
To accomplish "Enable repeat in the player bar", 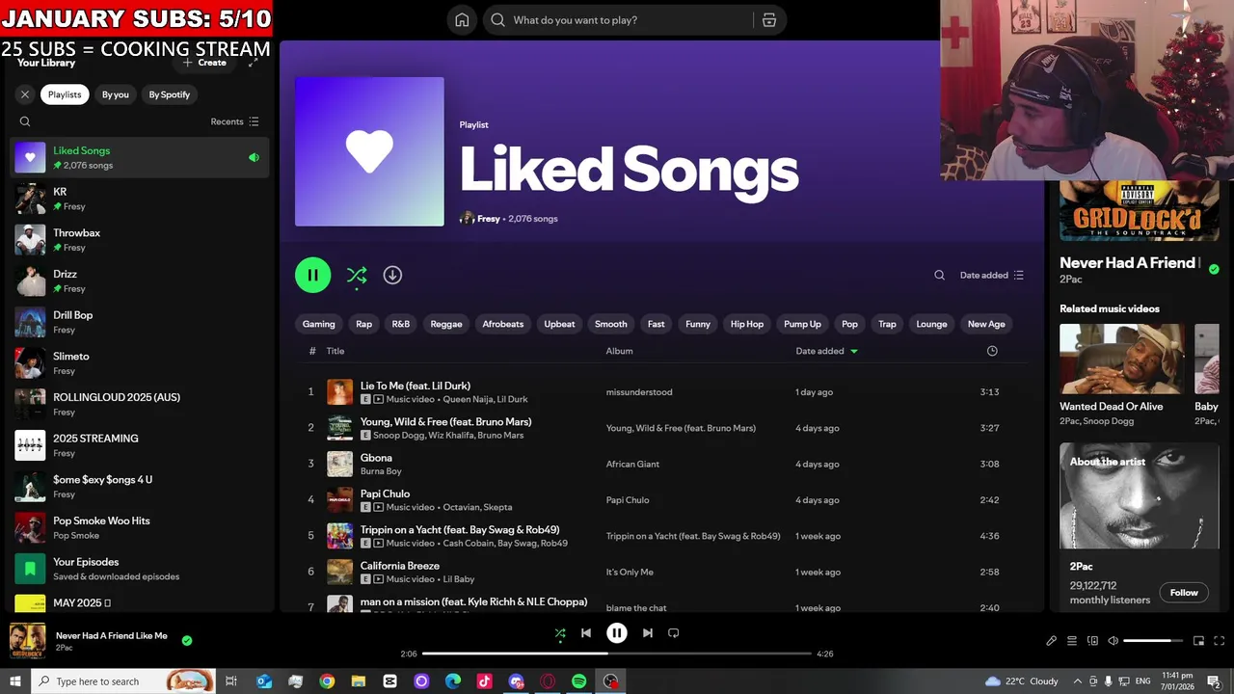I will pos(674,633).
